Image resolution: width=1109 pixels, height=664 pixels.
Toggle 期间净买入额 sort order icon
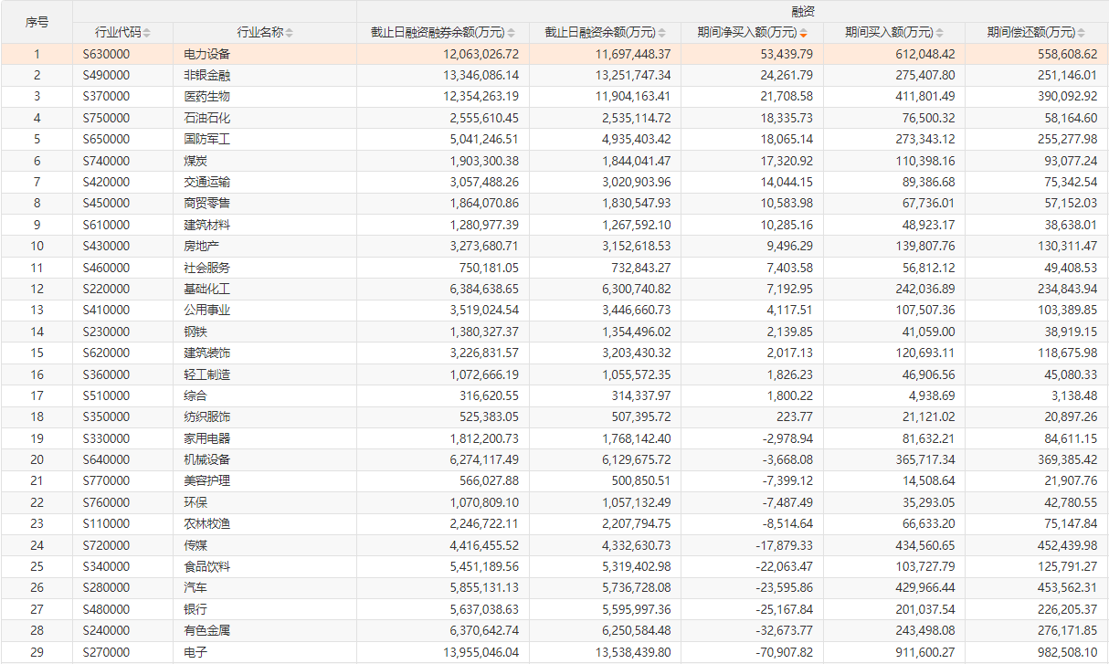point(804,33)
